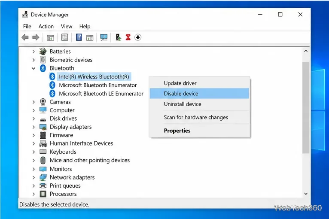
Task: Expand the Cameras node
Action: [x=34, y=102]
